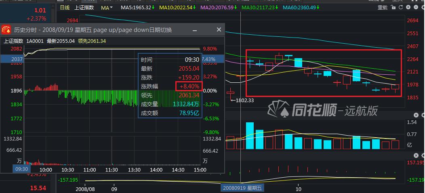
Task: Click the 2694 price axis label on right
Action: [412, 20]
